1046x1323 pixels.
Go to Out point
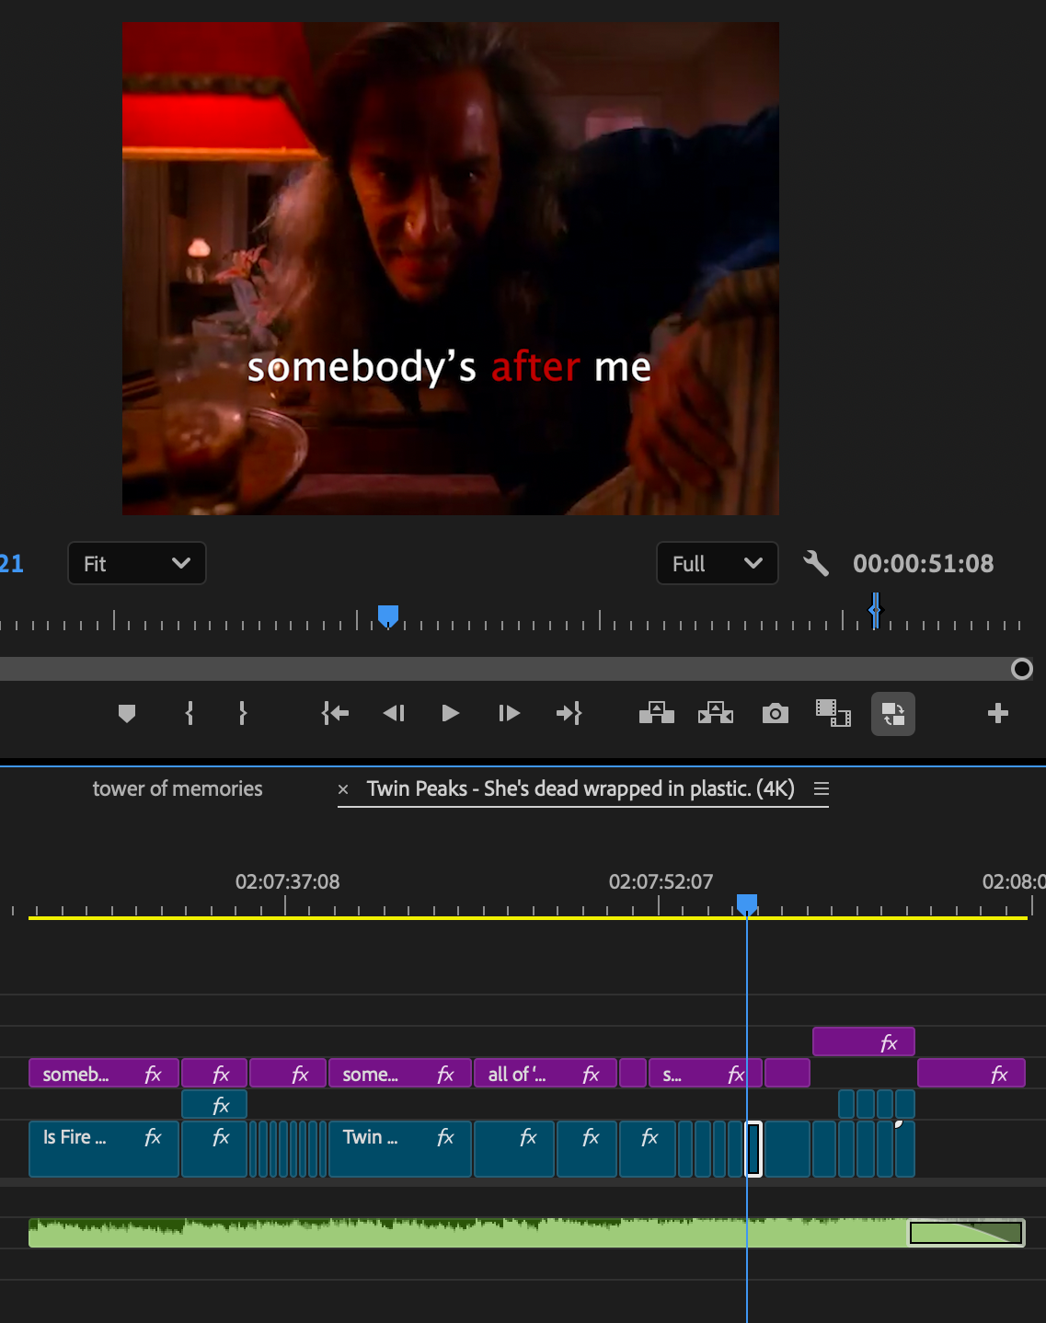coord(569,713)
